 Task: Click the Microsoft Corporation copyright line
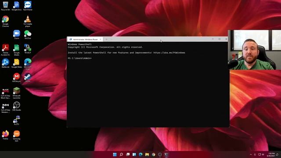[105, 47]
